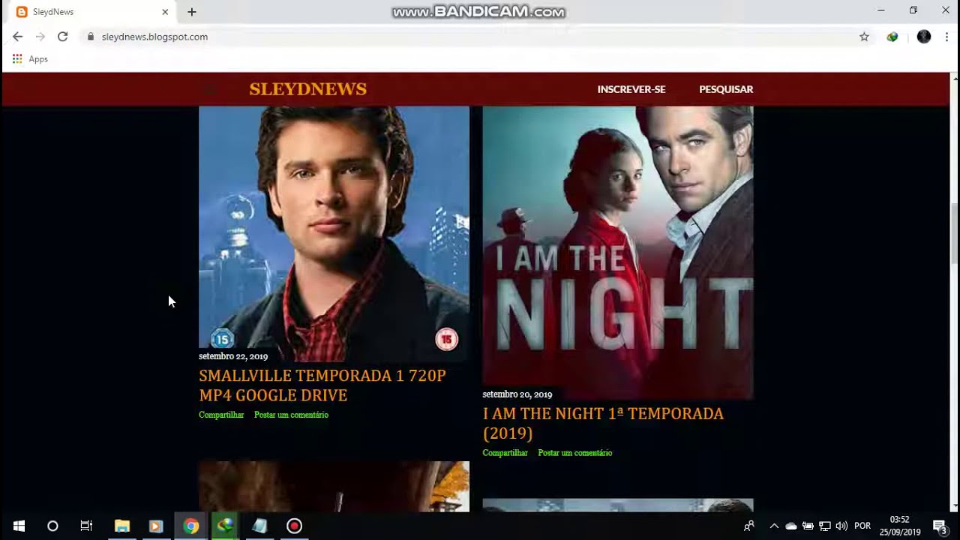960x540 pixels.
Task: Open I Am The Night 1ª Temporada post title
Action: pyautogui.click(x=604, y=424)
